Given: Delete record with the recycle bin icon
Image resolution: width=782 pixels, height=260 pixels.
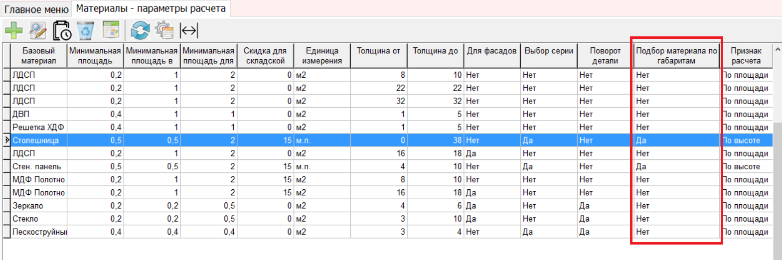Looking at the screenshot, I should (86, 31).
